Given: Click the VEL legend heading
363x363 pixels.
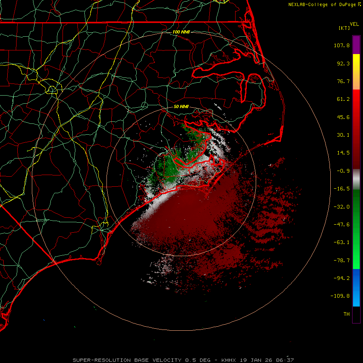Looking at the screenshot, I should coord(355,24).
